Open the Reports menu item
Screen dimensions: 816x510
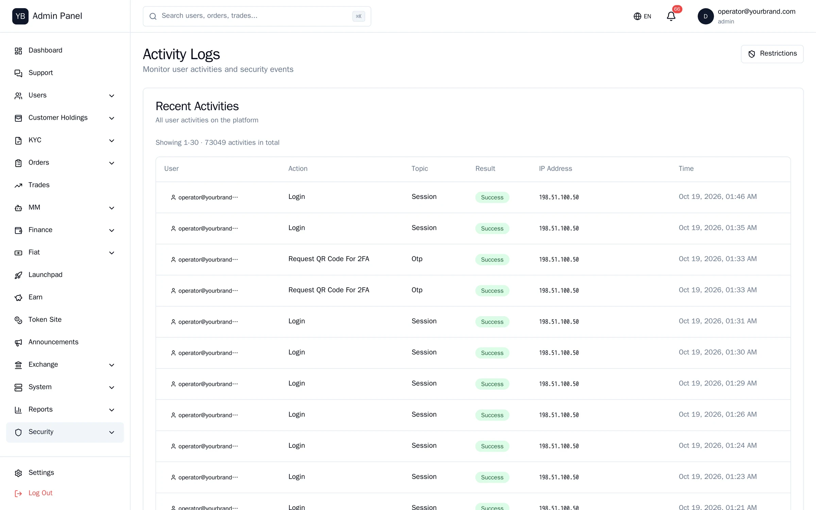[65, 410]
